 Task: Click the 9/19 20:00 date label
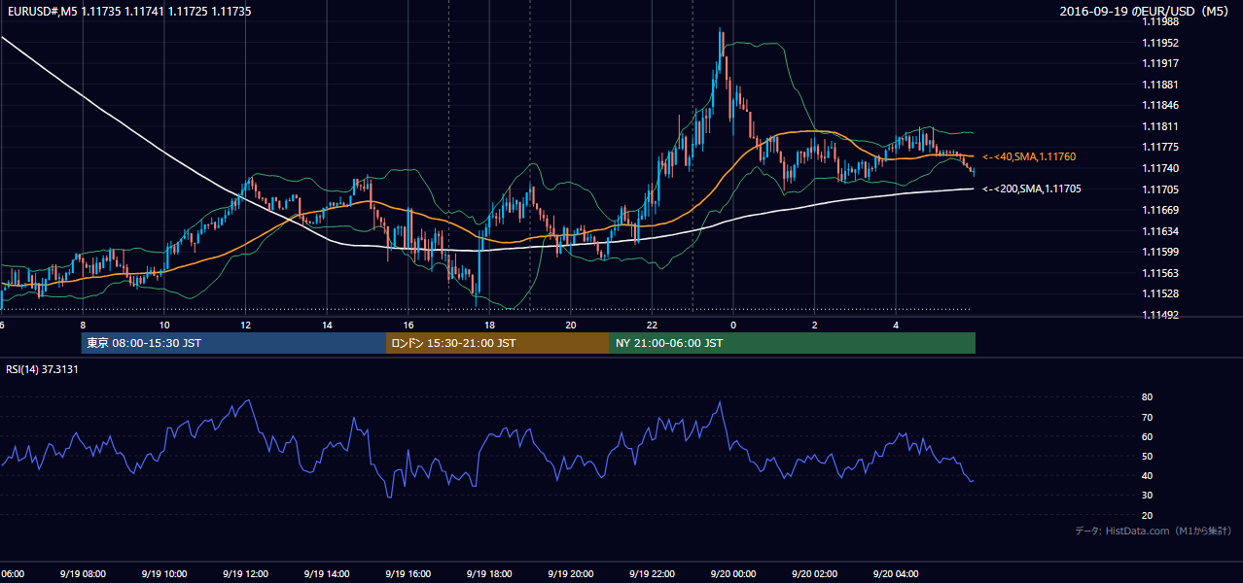(x=571, y=573)
